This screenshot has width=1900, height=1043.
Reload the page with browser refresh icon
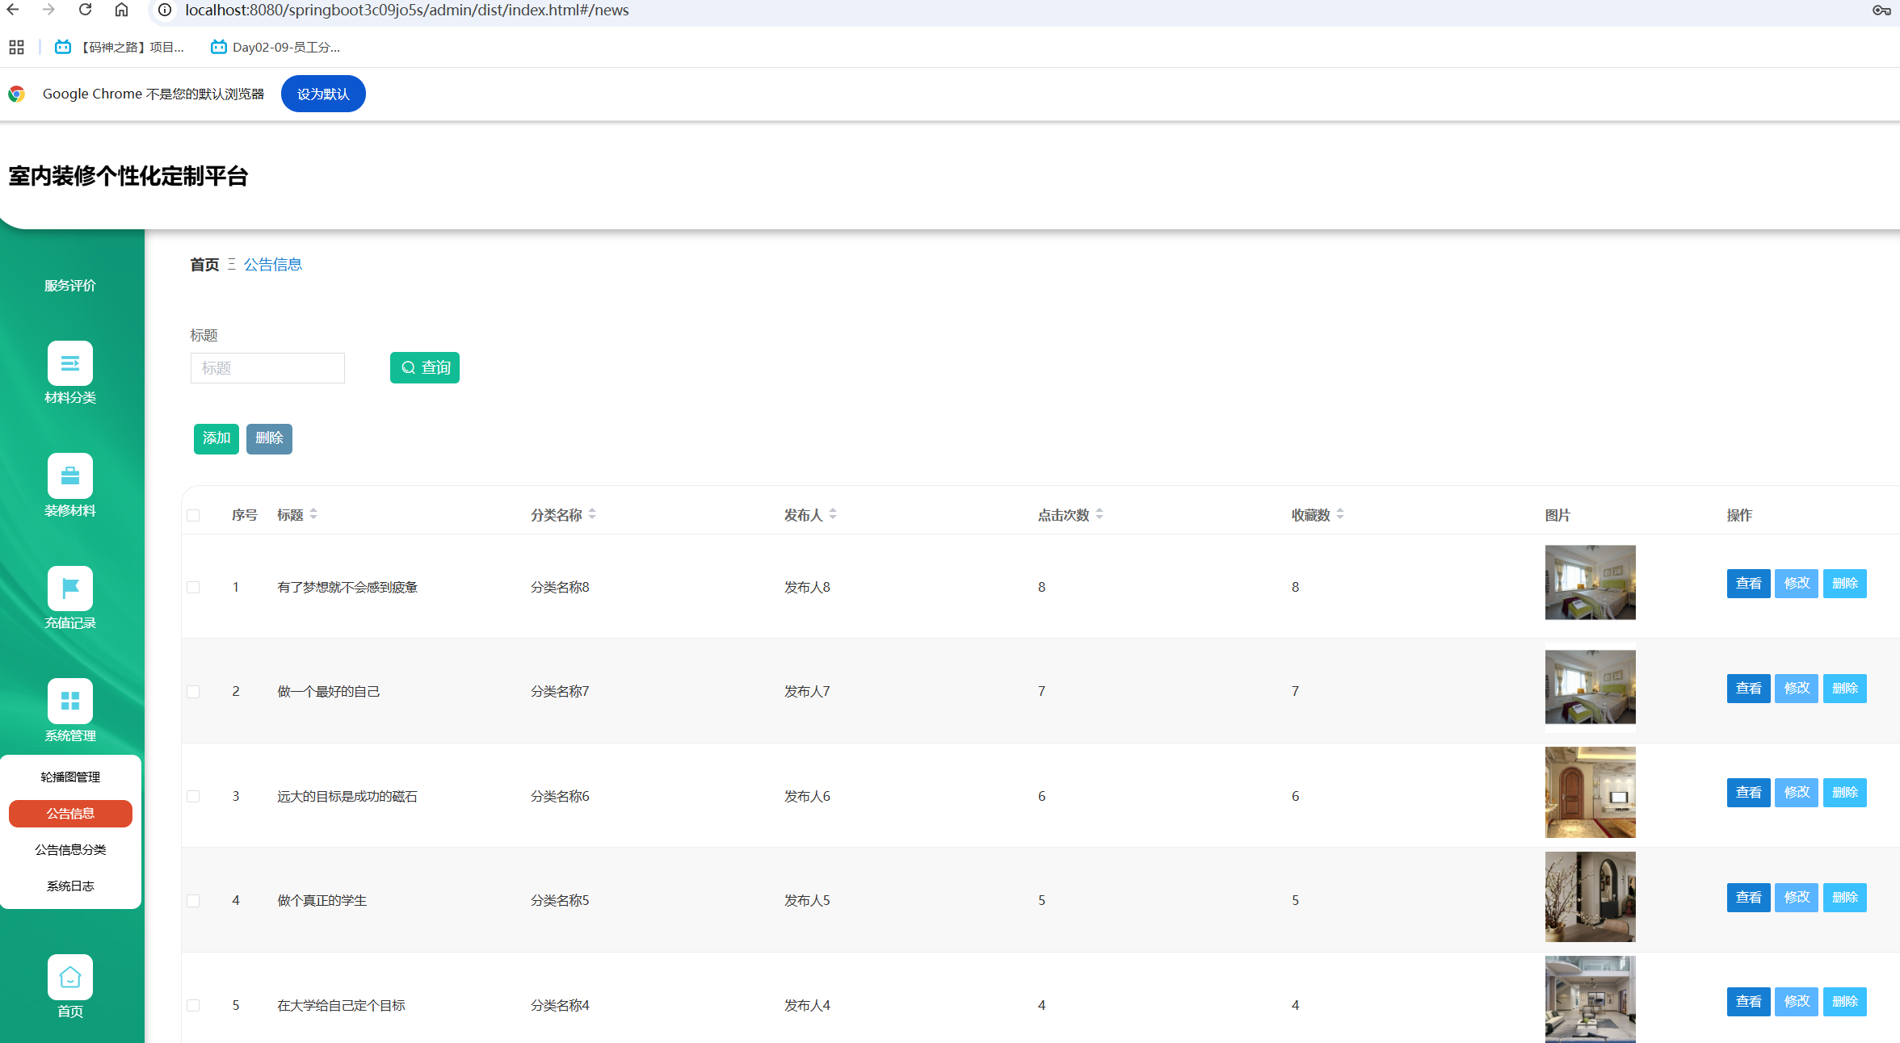pos(85,10)
